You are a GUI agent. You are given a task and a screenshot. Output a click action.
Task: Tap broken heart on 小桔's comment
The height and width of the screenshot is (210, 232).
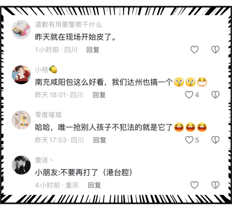(x=215, y=95)
